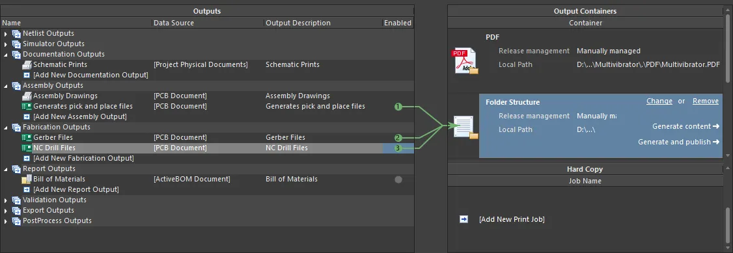Viewport: 733px width, 253px height.
Task: Select the Schematic Prints row name
Action: point(60,64)
